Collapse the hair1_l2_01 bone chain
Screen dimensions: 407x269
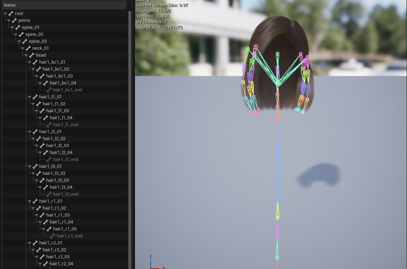30,132
